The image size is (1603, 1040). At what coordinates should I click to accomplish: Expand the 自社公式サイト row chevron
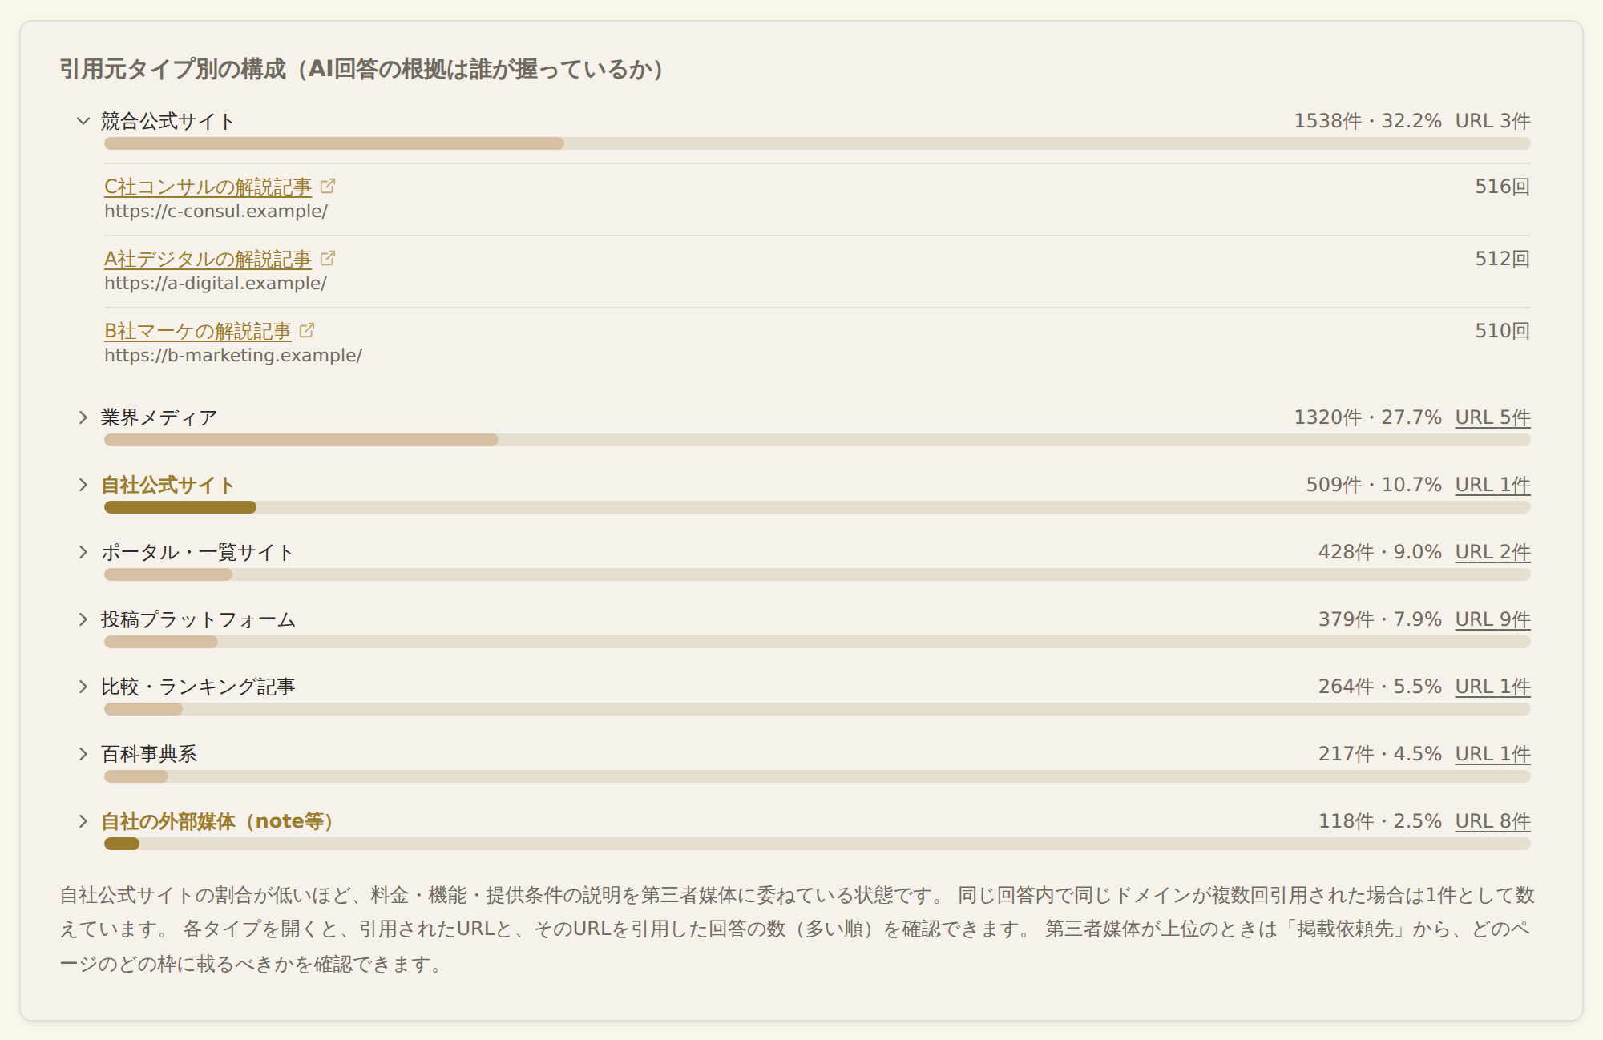tap(83, 485)
